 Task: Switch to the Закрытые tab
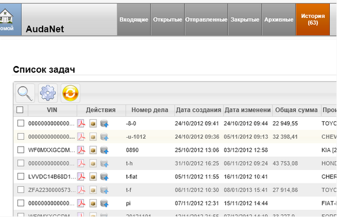pos(245,20)
